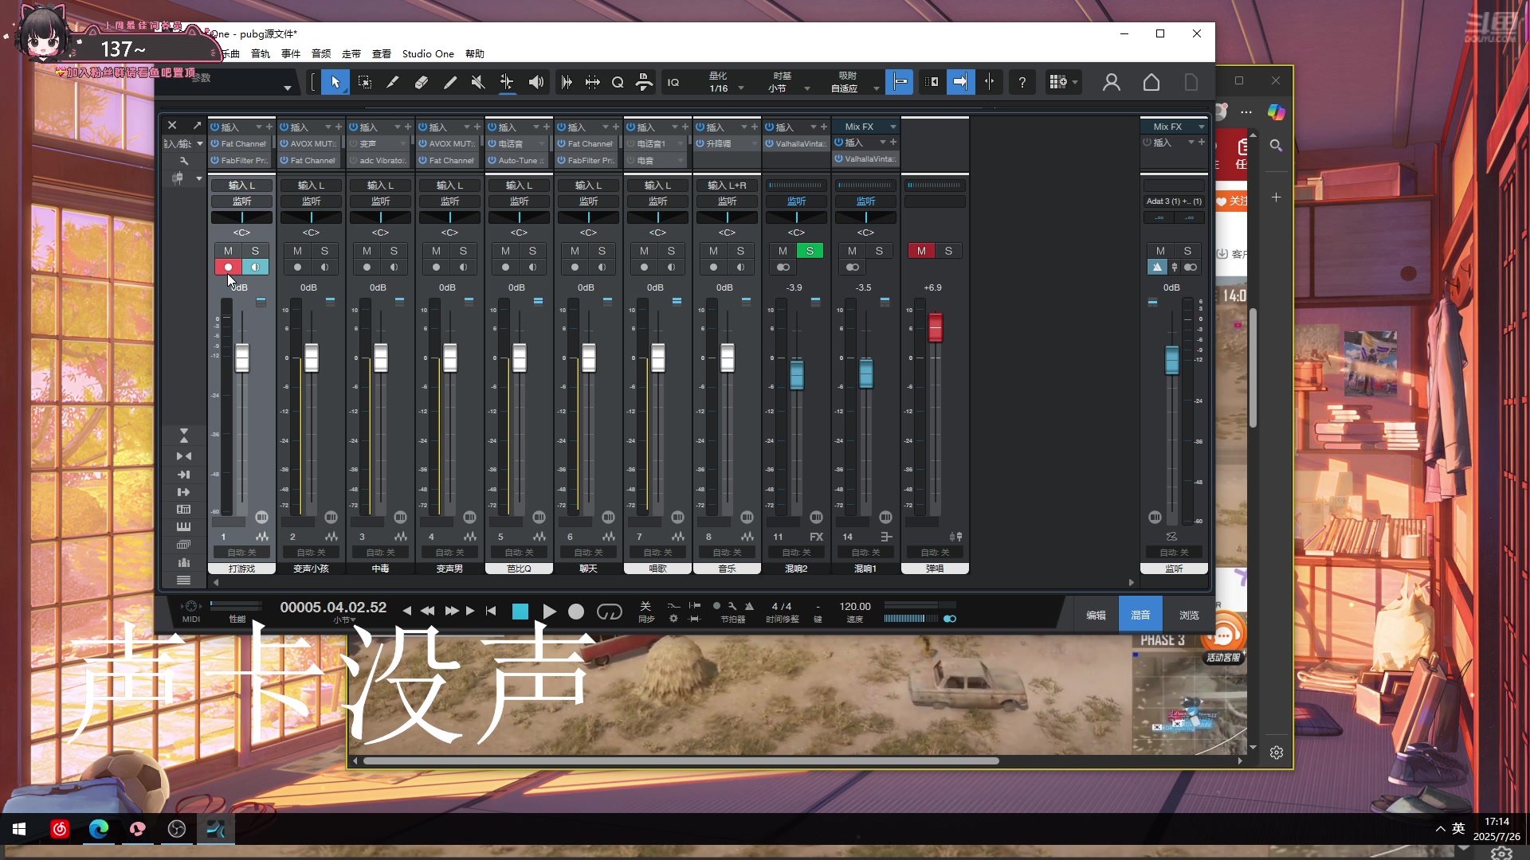Open console wrench options icon
Viewport: 1530px width, 860px height.
[184, 161]
